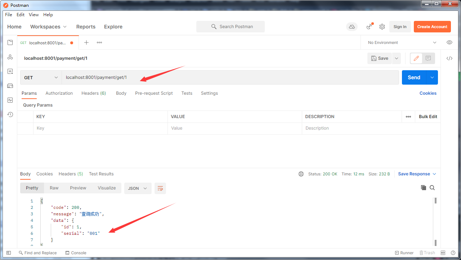The width and height of the screenshot is (461, 260).
Task: Open code snippet panel icon
Action: point(449,58)
